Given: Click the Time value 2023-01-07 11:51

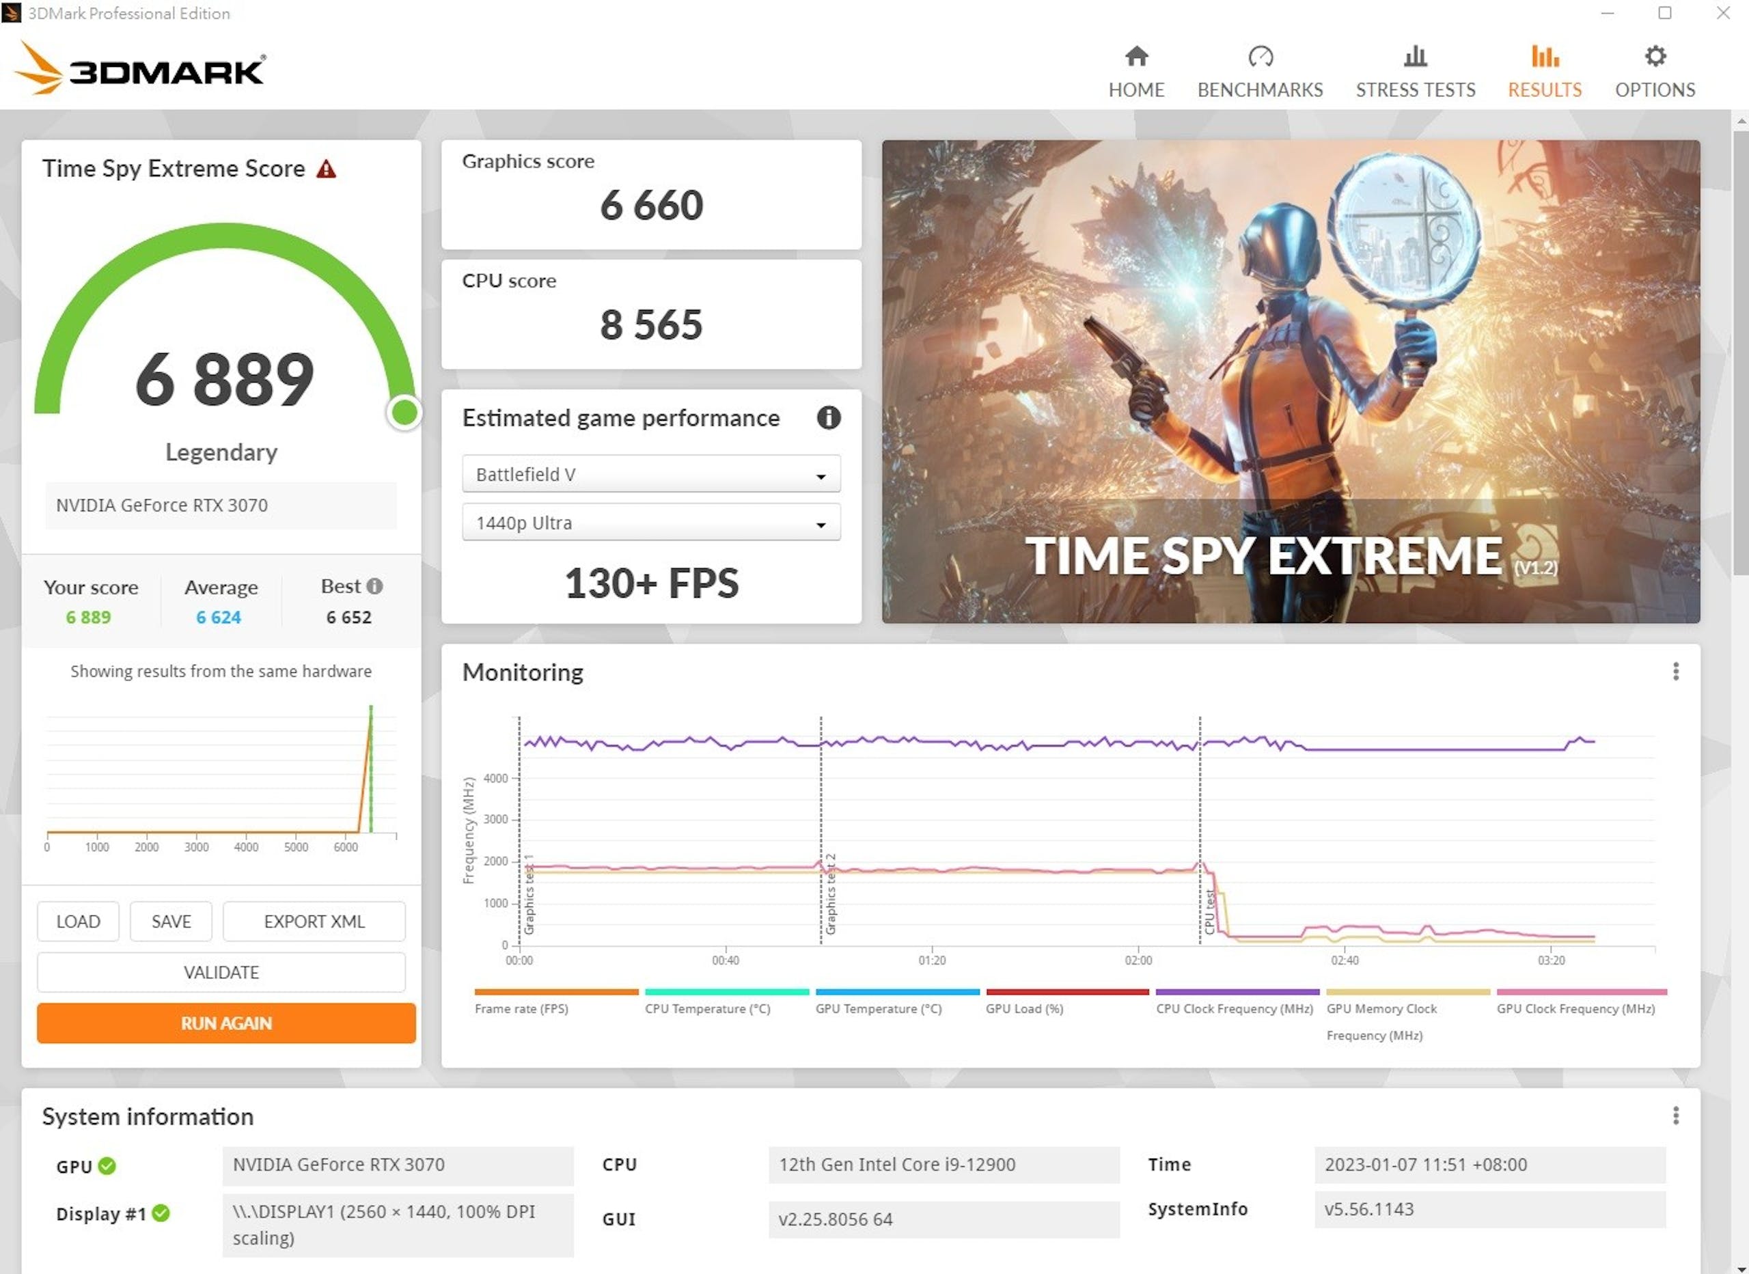Looking at the screenshot, I should (x=1490, y=1165).
